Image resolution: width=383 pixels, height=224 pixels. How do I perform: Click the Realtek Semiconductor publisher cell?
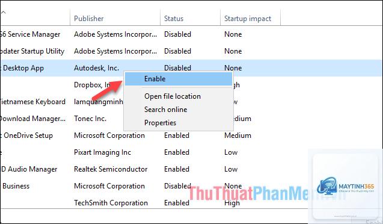pyautogui.click(x=111, y=169)
